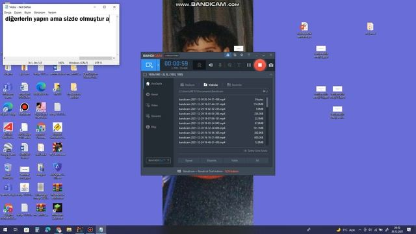This screenshot has width=416, height=234.
Task: Click the UTF-8 entry in Notepad status bar
Action: tap(98, 63)
